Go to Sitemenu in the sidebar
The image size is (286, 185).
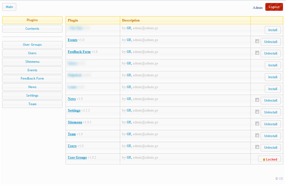click(32, 62)
